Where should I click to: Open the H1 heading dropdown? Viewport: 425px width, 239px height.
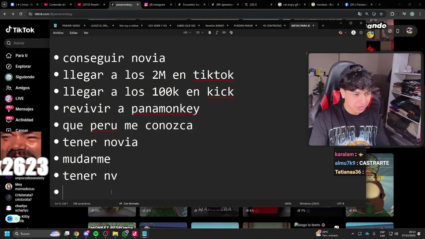(x=187, y=33)
